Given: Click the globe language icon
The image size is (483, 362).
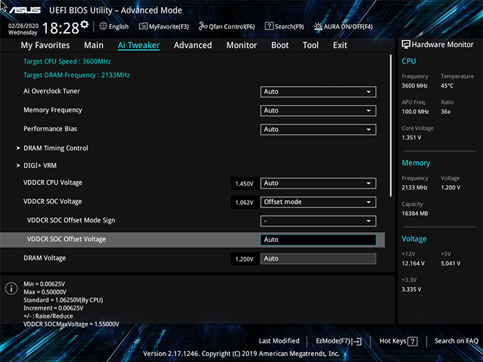Looking at the screenshot, I should 103,26.
